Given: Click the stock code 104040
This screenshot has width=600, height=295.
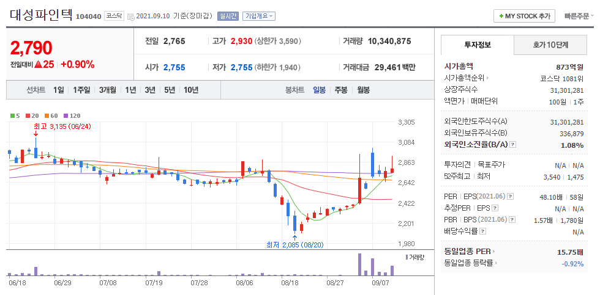Looking at the screenshot, I should 88,16.
